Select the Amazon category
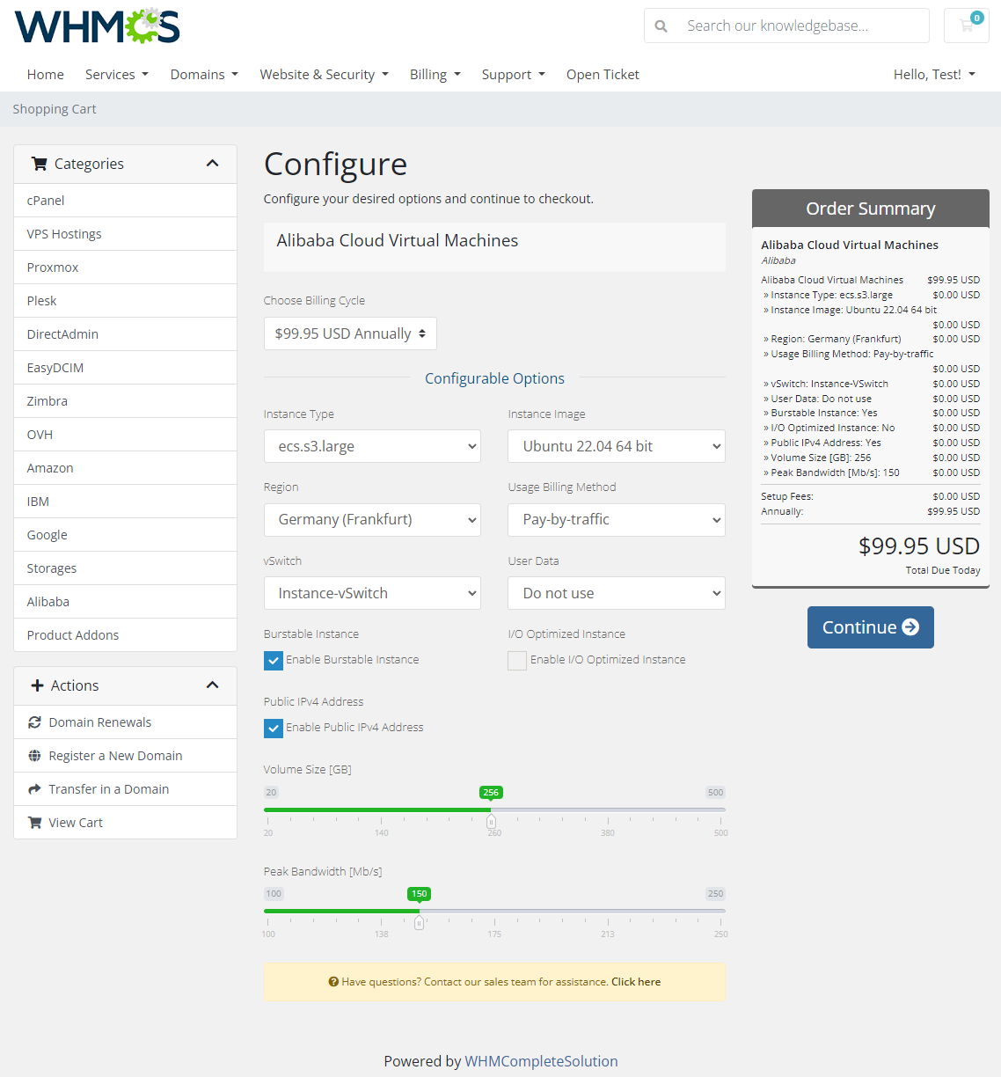Image resolution: width=1001 pixels, height=1077 pixels. tap(126, 468)
